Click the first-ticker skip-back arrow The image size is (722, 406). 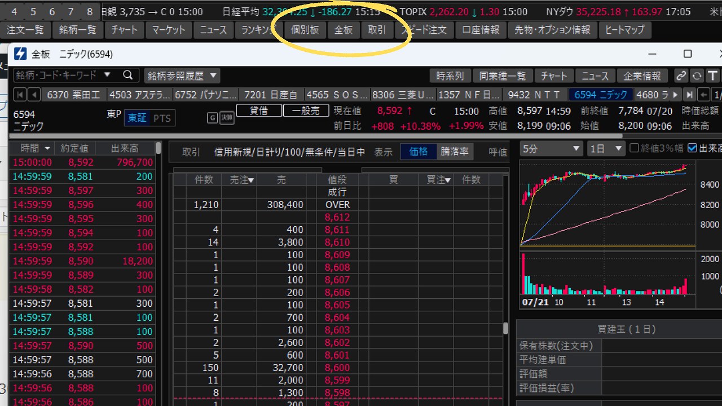click(x=19, y=94)
